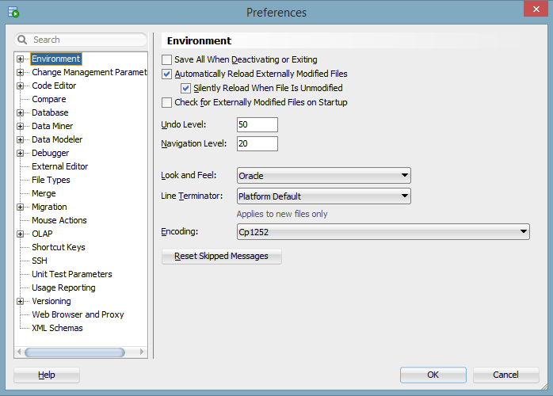Select Web Browser and Proxy category
This screenshot has height=396, width=553.
[78, 314]
